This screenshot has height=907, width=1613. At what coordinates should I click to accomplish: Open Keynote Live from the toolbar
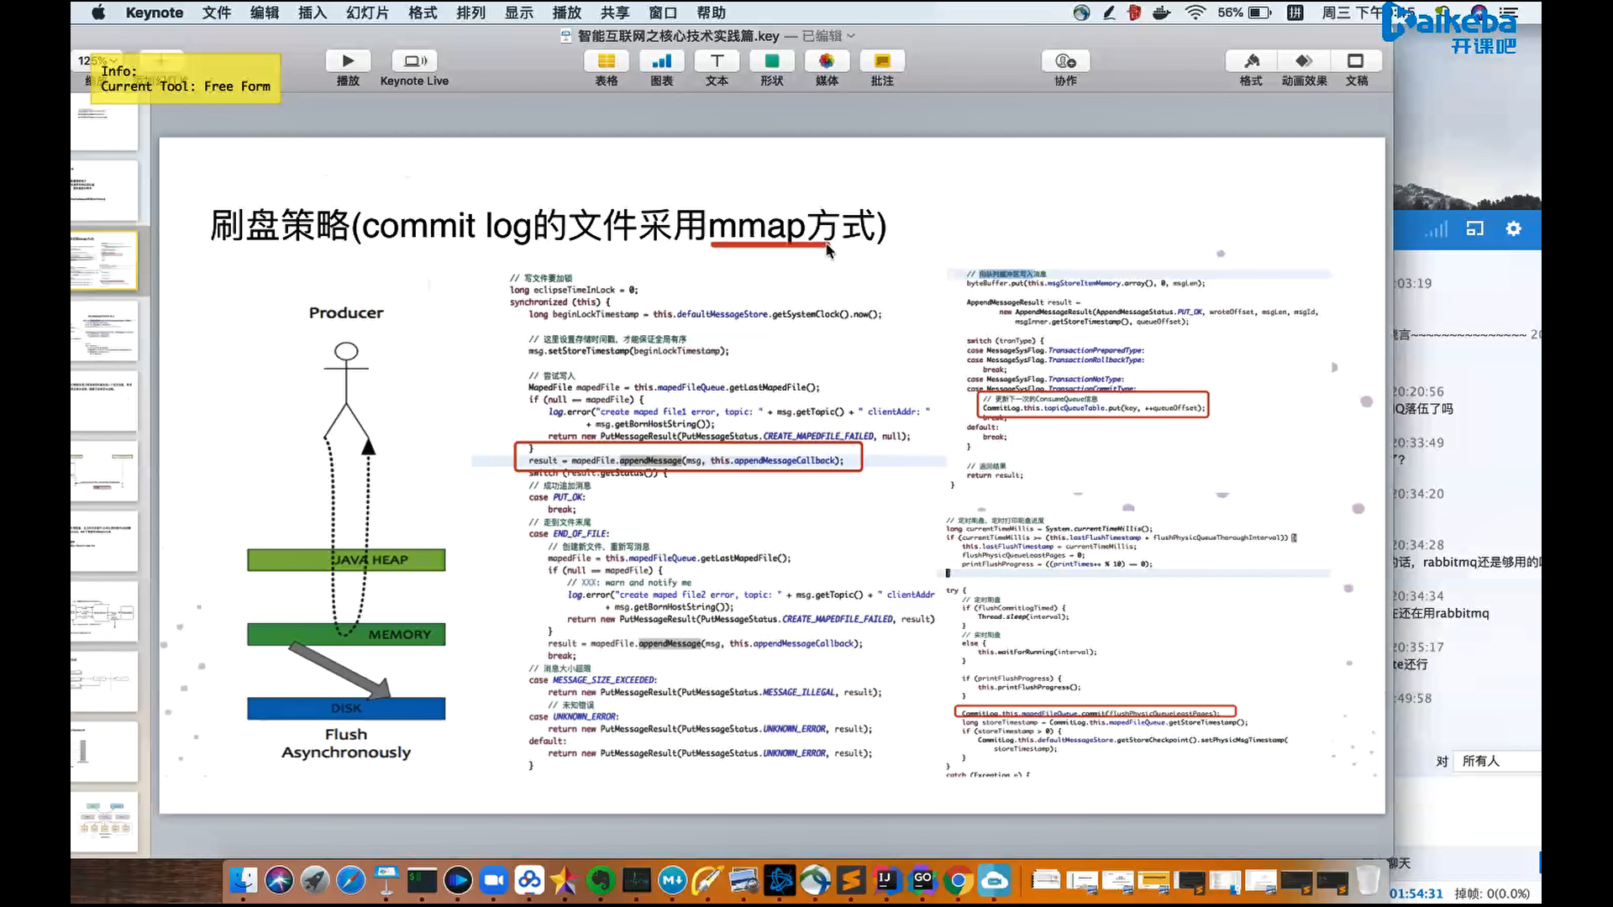tap(414, 61)
